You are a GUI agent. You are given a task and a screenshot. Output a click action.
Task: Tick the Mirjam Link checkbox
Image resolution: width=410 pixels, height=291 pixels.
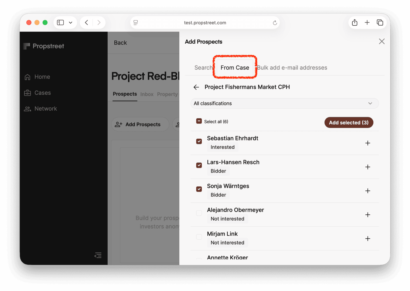point(199,237)
